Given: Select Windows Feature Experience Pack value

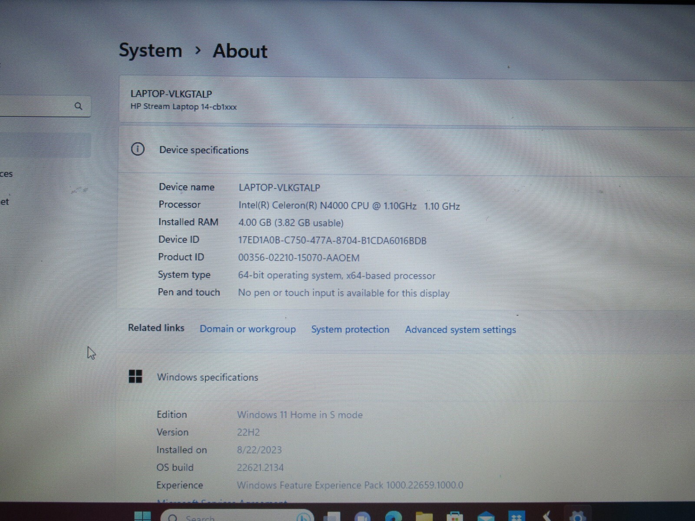Looking at the screenshot, I should pos(350,485).
